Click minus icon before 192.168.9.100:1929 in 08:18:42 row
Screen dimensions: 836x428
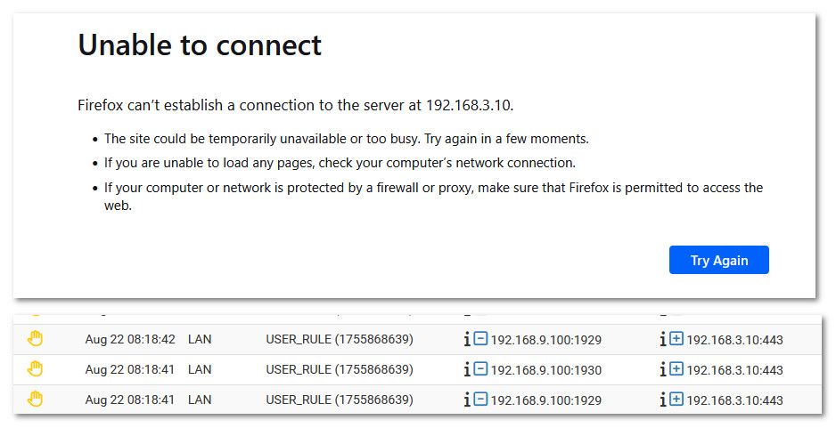coord(481,338)
